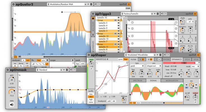Mute the LamaSn 5 sample speaker icon

119,23
